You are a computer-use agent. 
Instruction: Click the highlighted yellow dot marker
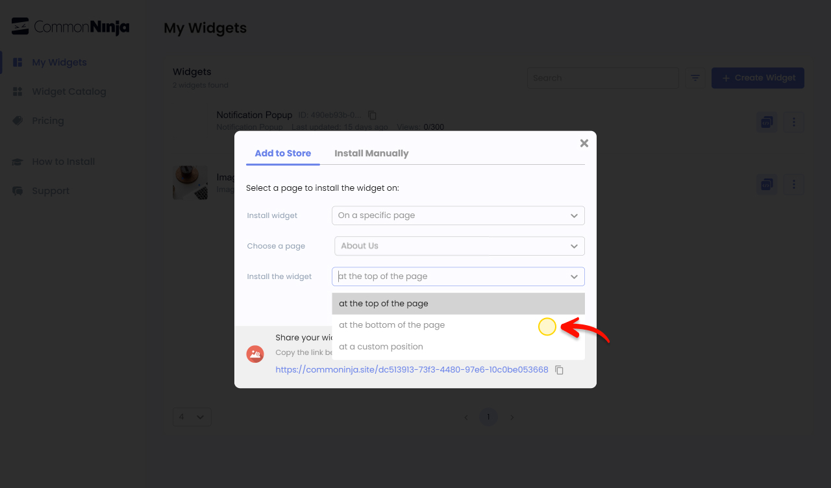[x=547, y=326]
